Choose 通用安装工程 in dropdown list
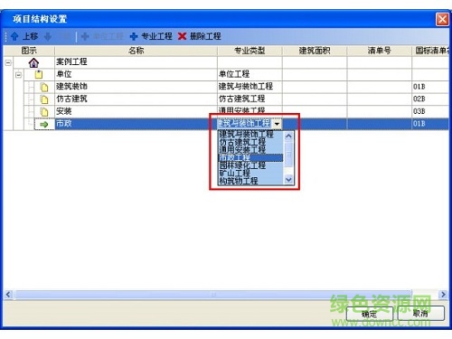Viewport: 452px width, 339px height. pyautogui.click(x=250, y=150)
